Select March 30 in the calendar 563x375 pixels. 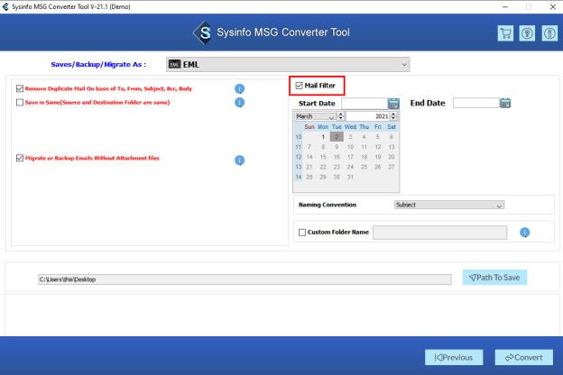[x=337, y=177]
